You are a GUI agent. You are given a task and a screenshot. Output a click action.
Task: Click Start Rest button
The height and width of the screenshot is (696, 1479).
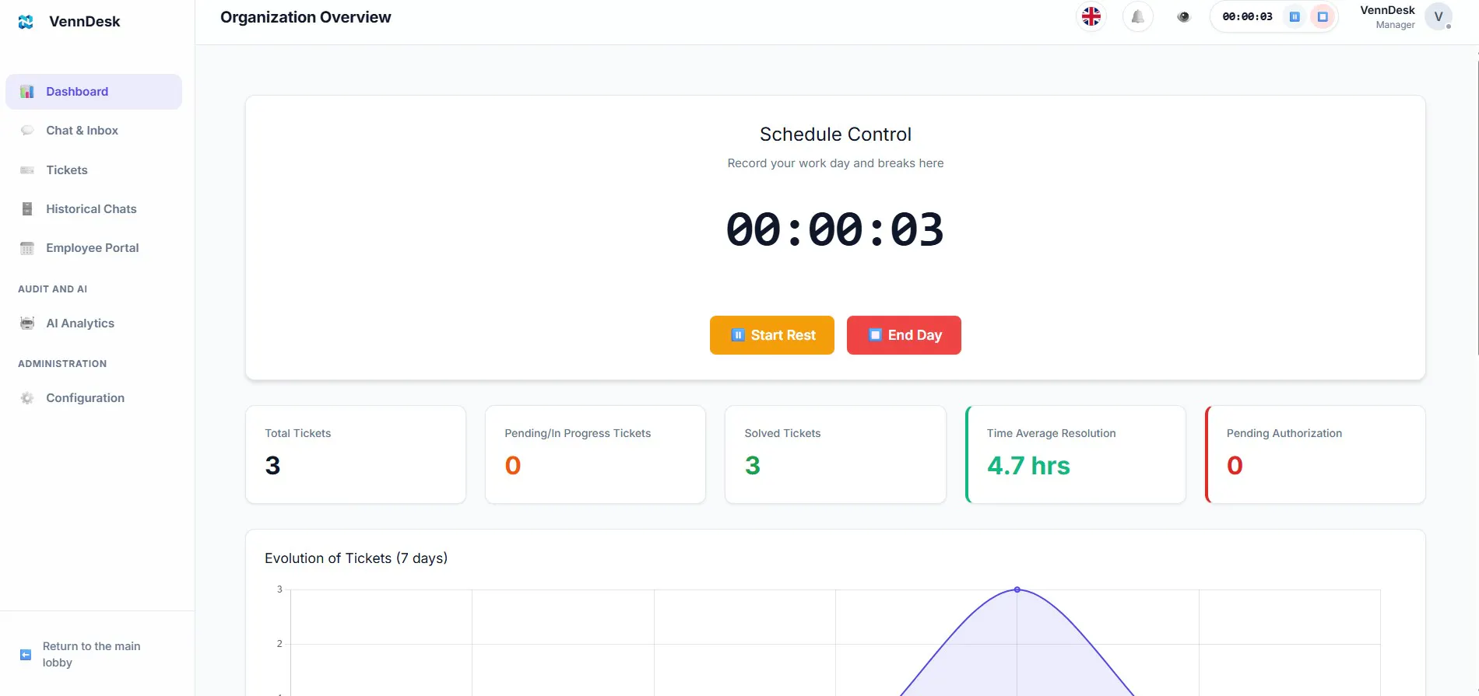pos(772,335)
